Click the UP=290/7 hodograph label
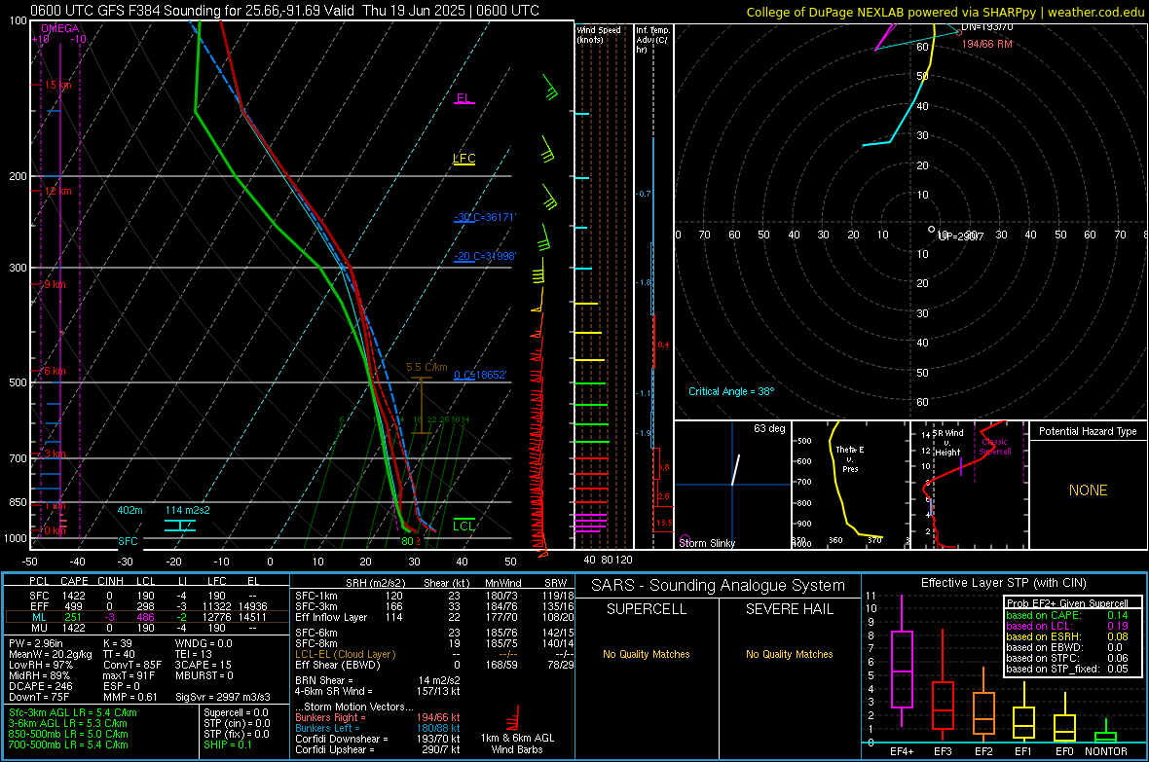Screen dimensions: 1149x762 tap(961, 236)
